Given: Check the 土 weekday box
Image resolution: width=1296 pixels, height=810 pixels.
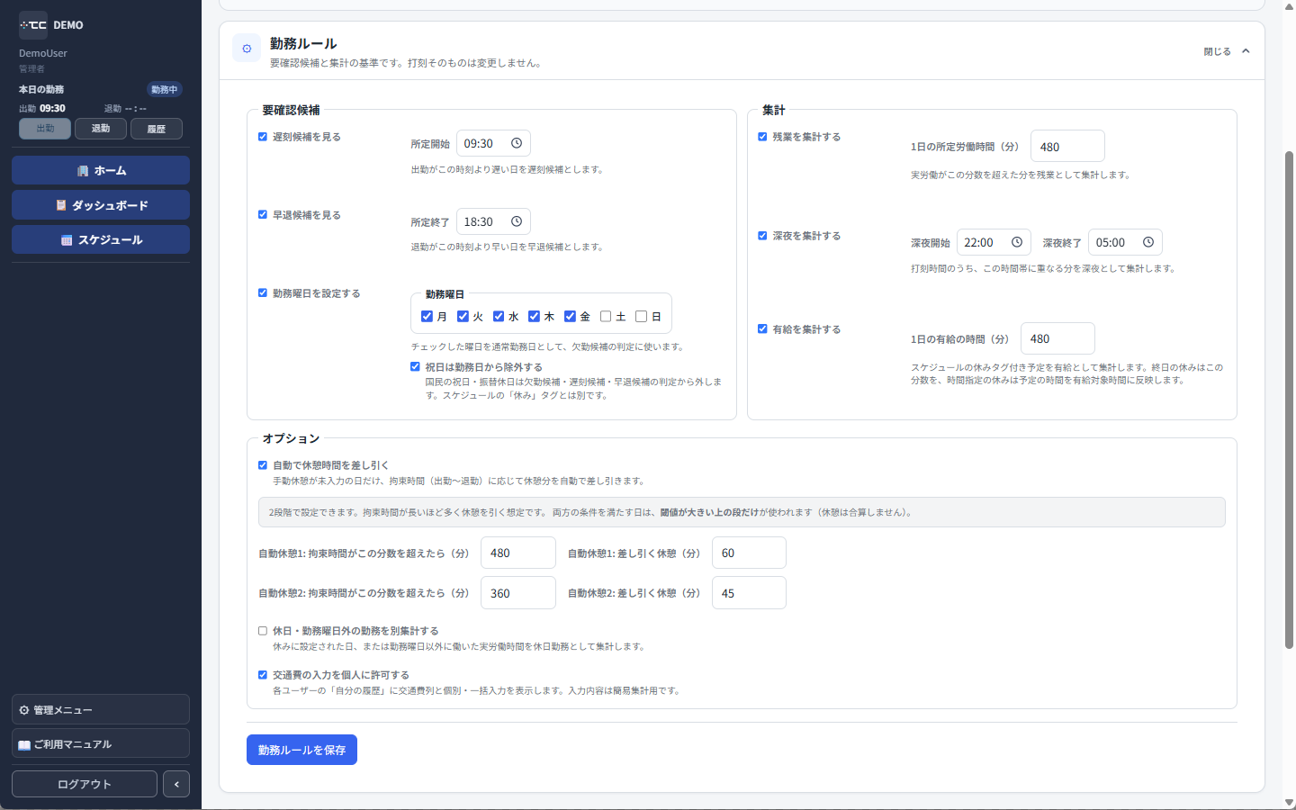Looking at the screenshot, I should coord(606,316).
